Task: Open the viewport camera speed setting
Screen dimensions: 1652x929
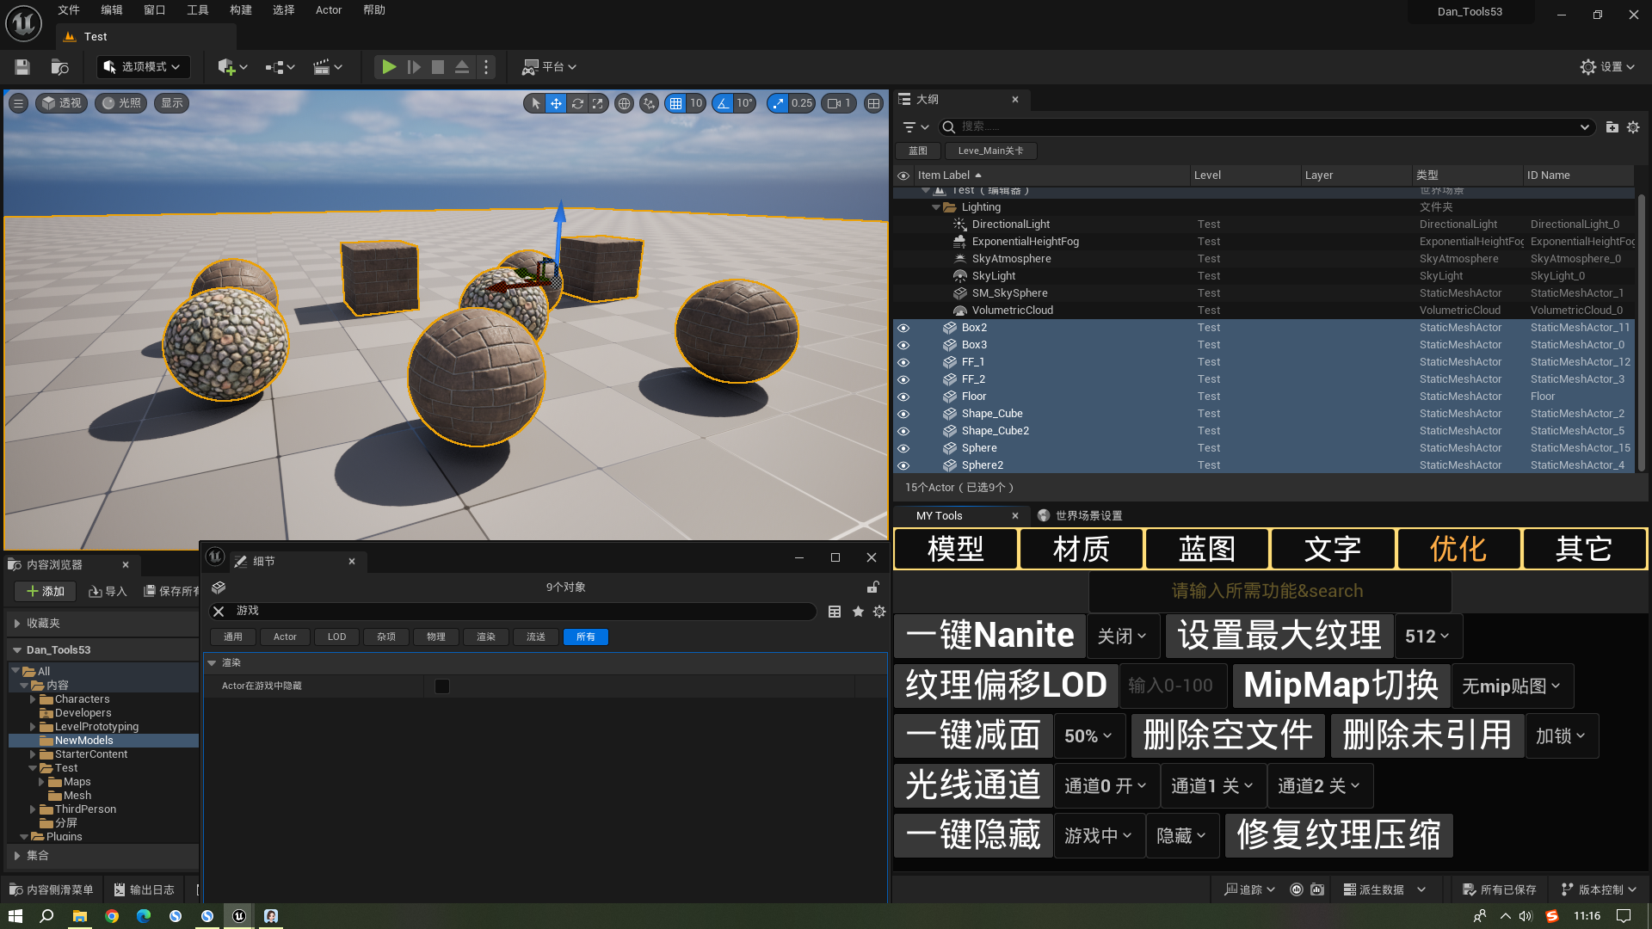Action: pos(839,103)
